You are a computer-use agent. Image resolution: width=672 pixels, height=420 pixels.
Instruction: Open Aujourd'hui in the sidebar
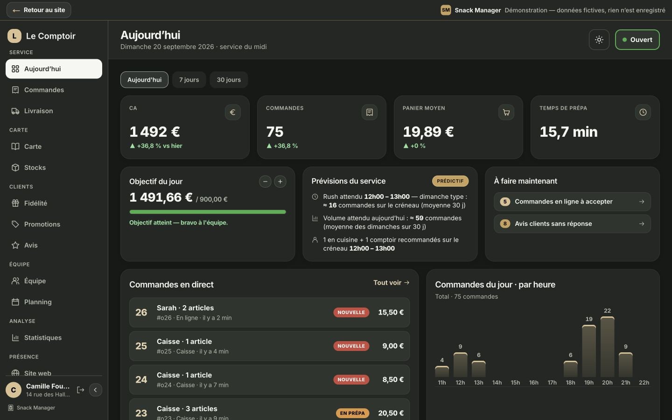pos(54,69)
